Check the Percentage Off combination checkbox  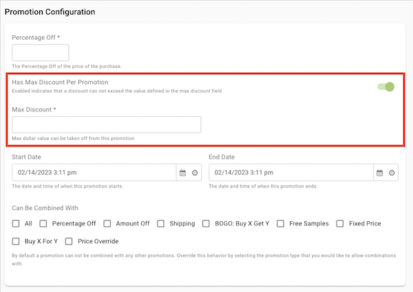coord(43,224)
